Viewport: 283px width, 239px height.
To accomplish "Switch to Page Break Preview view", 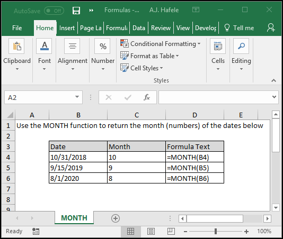I will click(x=171, y=231).
